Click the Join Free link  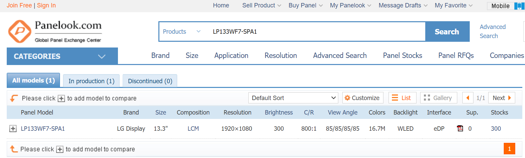[x=19, y=5]
